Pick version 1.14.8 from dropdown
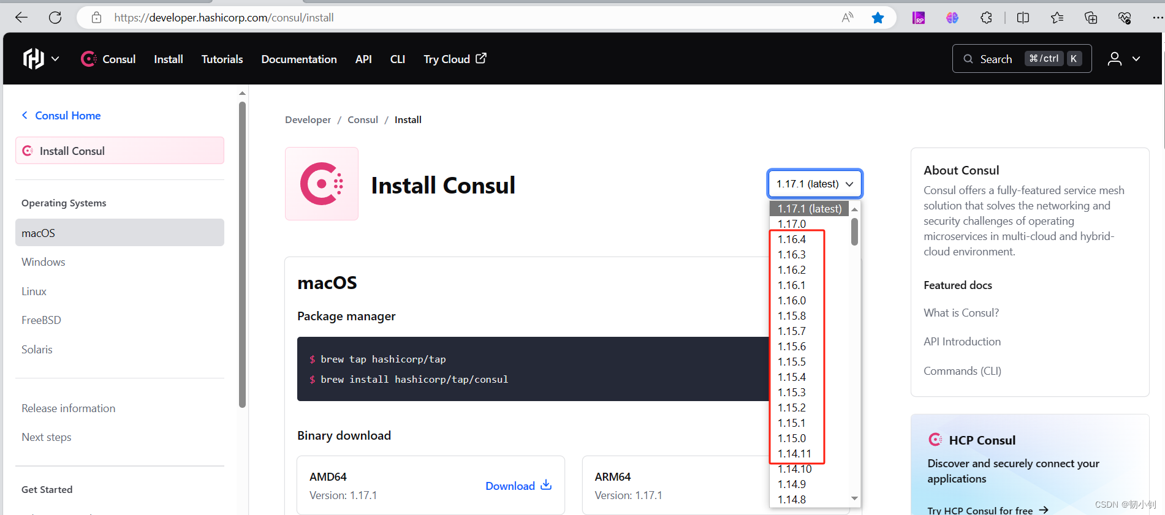The height and width of the screenshot is (515, 1165). [x=810, y=500]
